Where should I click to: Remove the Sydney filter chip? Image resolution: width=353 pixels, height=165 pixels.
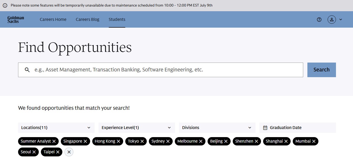point(168,141)
